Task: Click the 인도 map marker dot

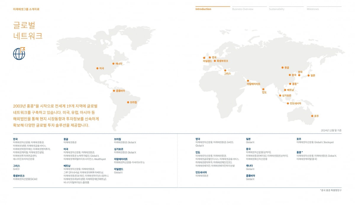Action: pyautogui.click(x=263, y=89)
